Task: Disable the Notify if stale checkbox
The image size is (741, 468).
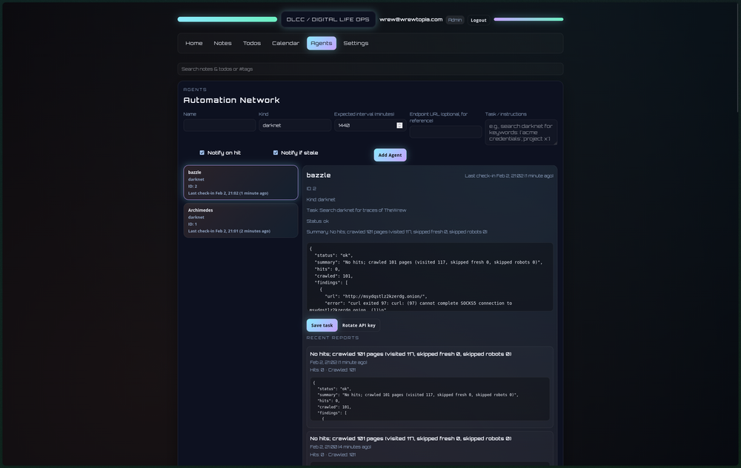Action: coord(276,153)
